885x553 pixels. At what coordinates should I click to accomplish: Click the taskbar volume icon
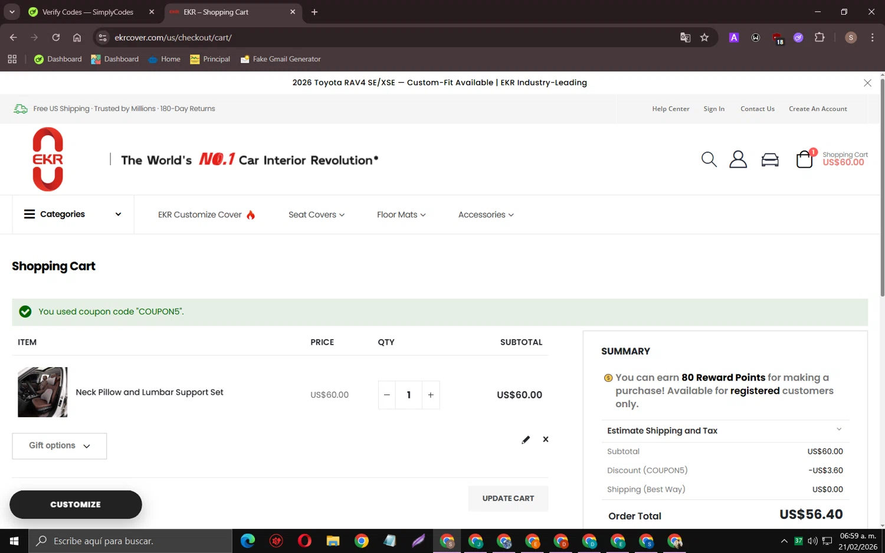point(812,541)
